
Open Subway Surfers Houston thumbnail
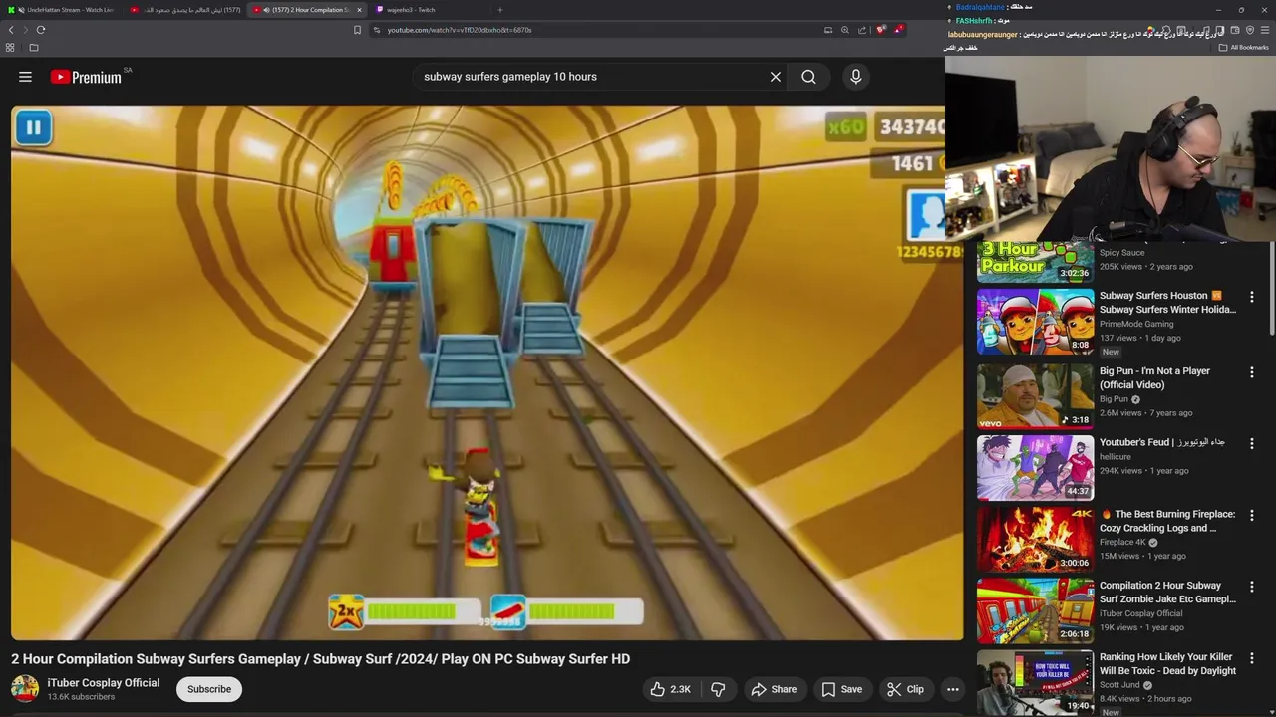(1035, 321)
